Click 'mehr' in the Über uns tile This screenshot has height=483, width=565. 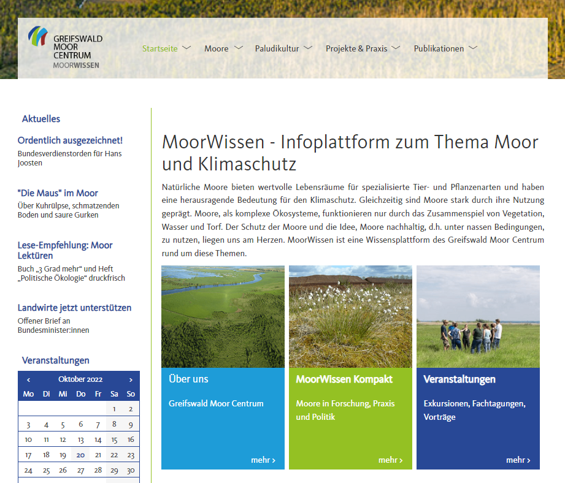(x=263, y=460)
